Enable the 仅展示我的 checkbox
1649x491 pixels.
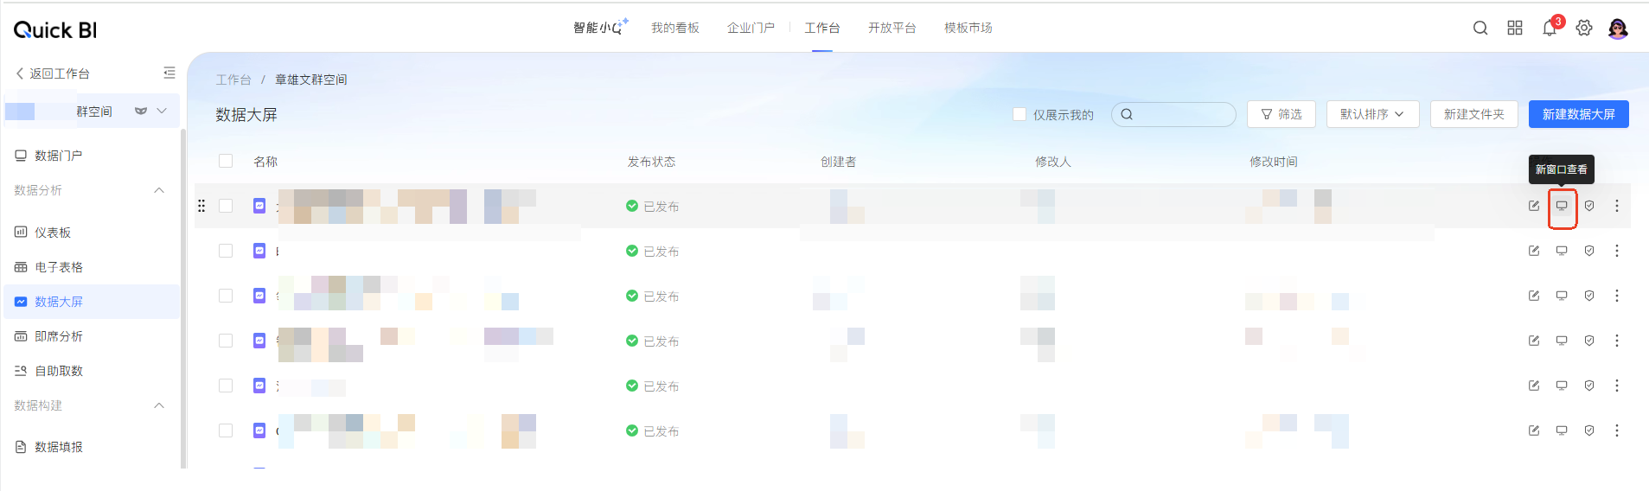coord(1019,114)
